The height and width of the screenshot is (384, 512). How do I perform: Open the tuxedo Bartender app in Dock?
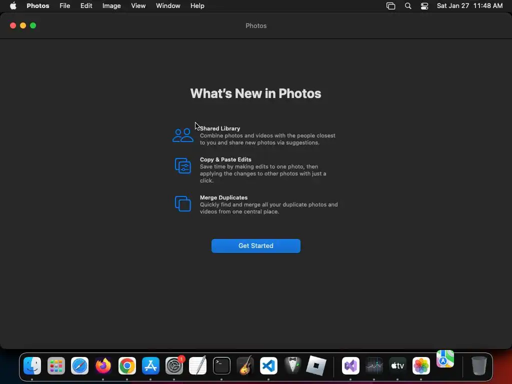(x=292, y=365)
